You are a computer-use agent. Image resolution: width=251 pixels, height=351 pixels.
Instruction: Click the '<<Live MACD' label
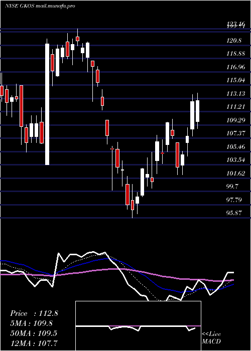(x=211, y=338)
